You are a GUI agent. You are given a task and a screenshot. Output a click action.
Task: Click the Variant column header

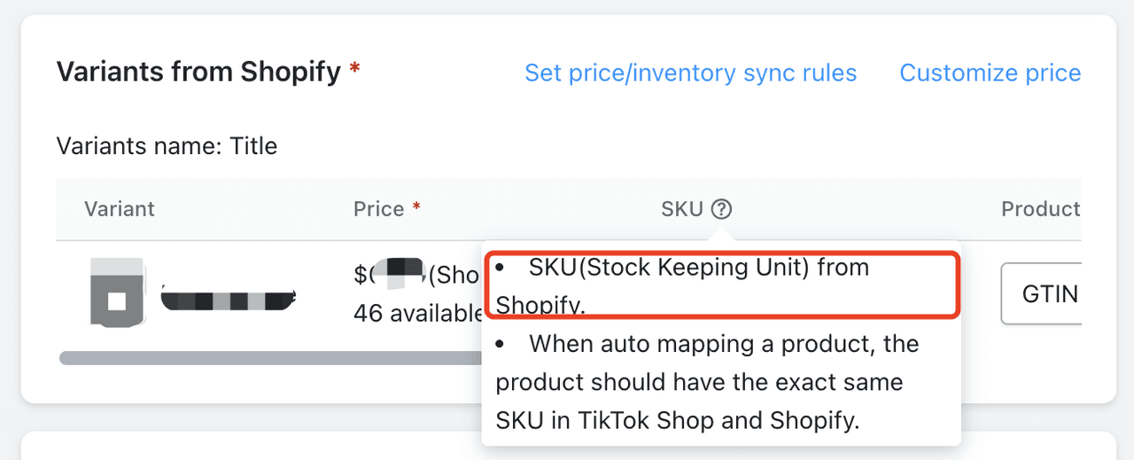point(120,209)
